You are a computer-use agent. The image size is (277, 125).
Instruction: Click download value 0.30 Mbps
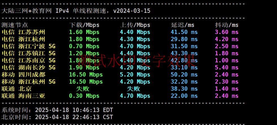pyautogui.click(x=84, y=96)
